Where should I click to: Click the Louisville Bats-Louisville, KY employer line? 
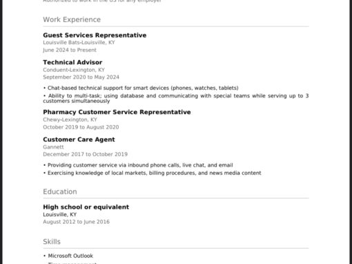click(x=79, y=43)
